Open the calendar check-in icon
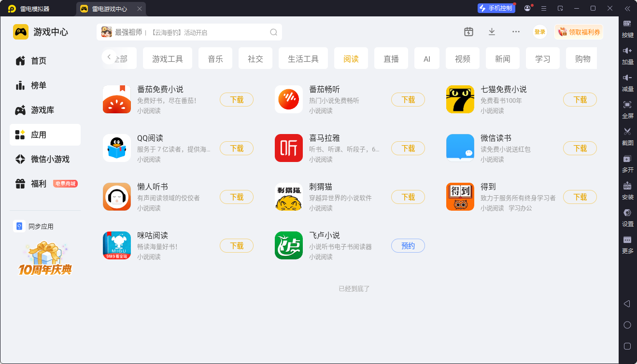 click(x=468, y=32)
